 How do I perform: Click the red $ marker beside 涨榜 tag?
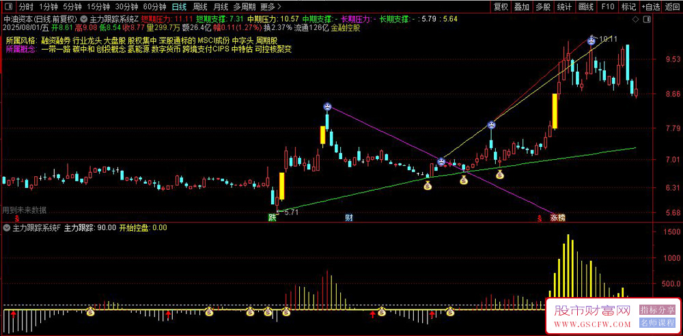(540, 217)
